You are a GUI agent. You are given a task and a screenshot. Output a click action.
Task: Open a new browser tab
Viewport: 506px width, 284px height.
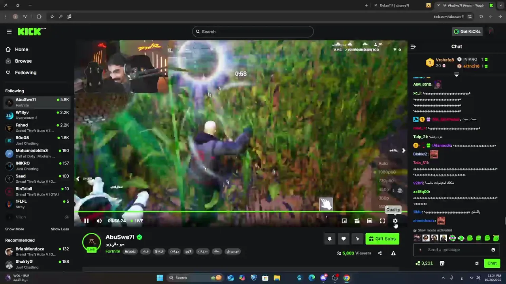(x=366, y=5)
